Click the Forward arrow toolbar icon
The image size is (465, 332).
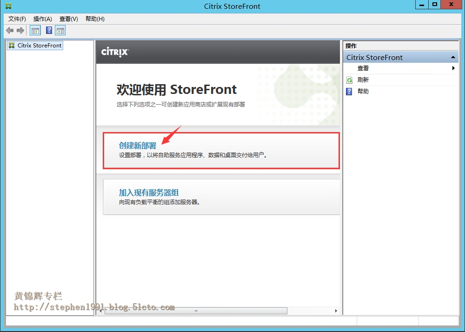coord(20,30)
